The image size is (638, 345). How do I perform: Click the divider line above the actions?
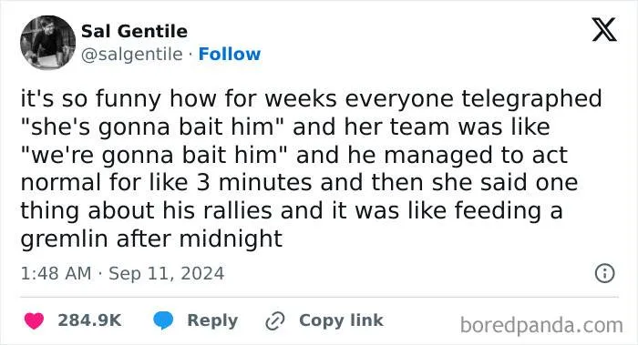click(319, 297)
